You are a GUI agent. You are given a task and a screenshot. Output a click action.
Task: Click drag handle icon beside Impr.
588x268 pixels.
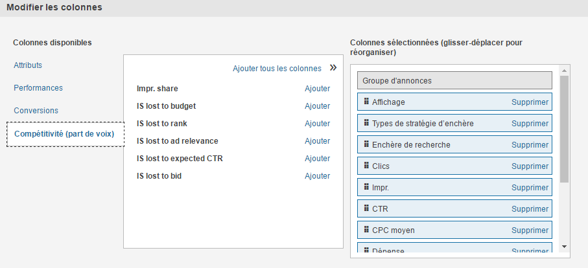pos(366,187)
